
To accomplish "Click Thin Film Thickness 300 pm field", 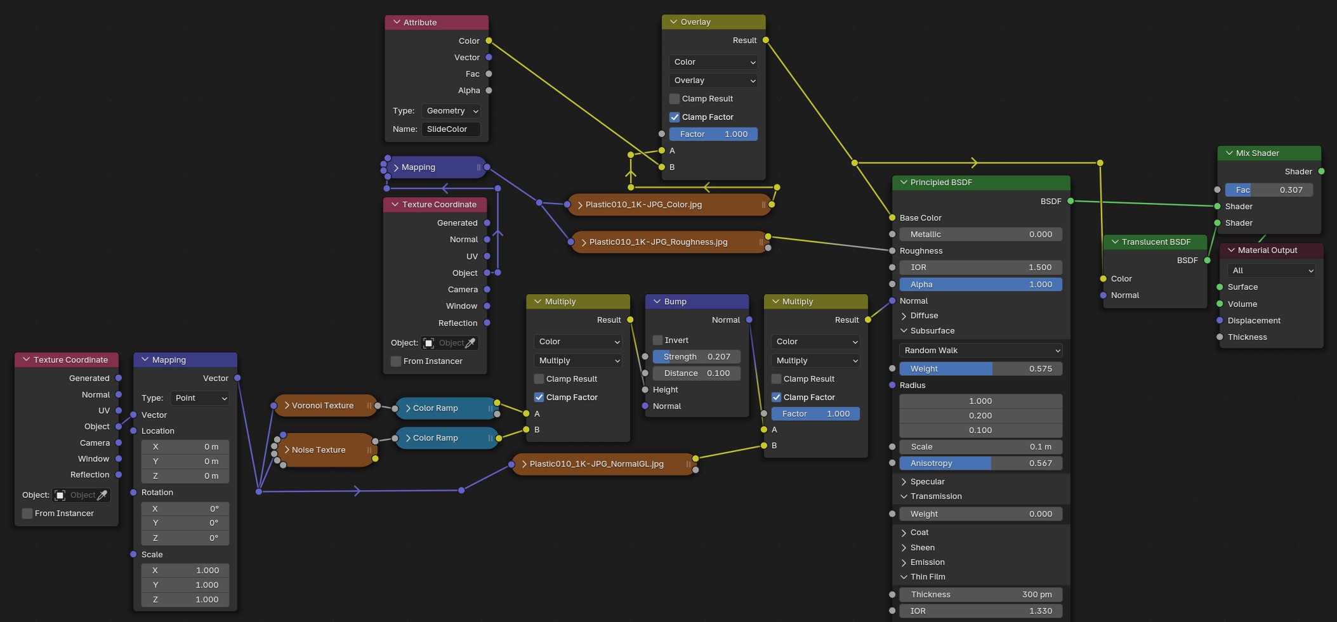I will click(981, 595).
